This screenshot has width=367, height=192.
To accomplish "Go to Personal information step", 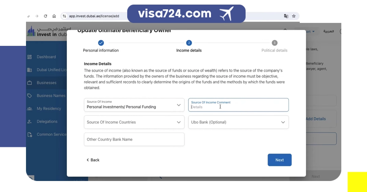I will tap(101, 43).
